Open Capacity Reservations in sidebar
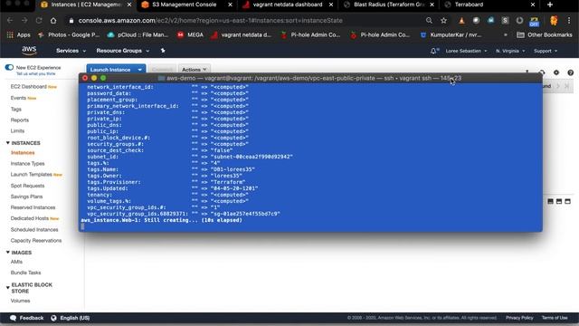 point(36,241)
